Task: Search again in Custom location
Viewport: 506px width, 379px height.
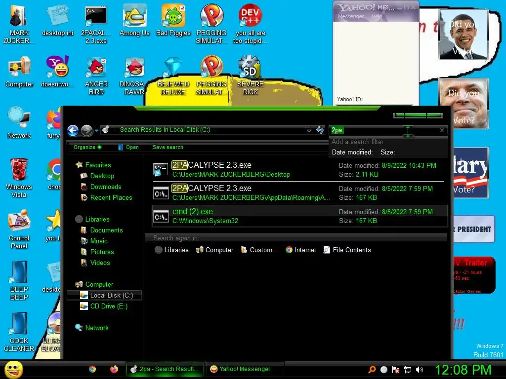Action: click(259, 250)
